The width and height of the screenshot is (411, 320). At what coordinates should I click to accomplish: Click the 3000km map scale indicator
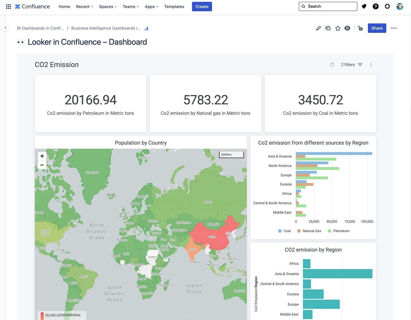(232, 155)
